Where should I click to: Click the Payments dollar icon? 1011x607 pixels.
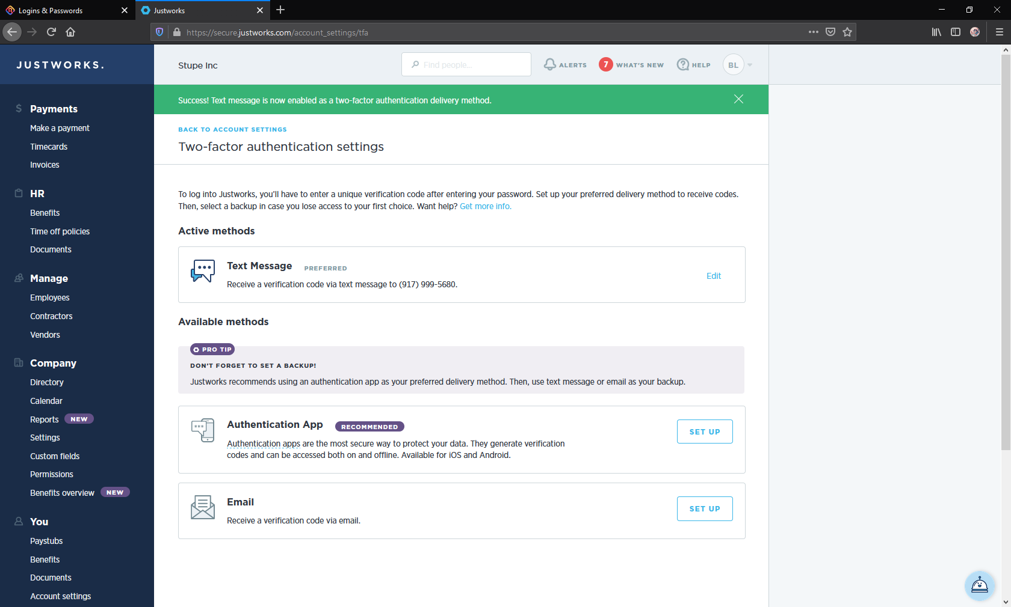(x=19, y=108)
